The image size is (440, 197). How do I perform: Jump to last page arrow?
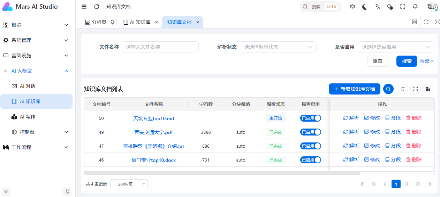[x=429, y=184]
